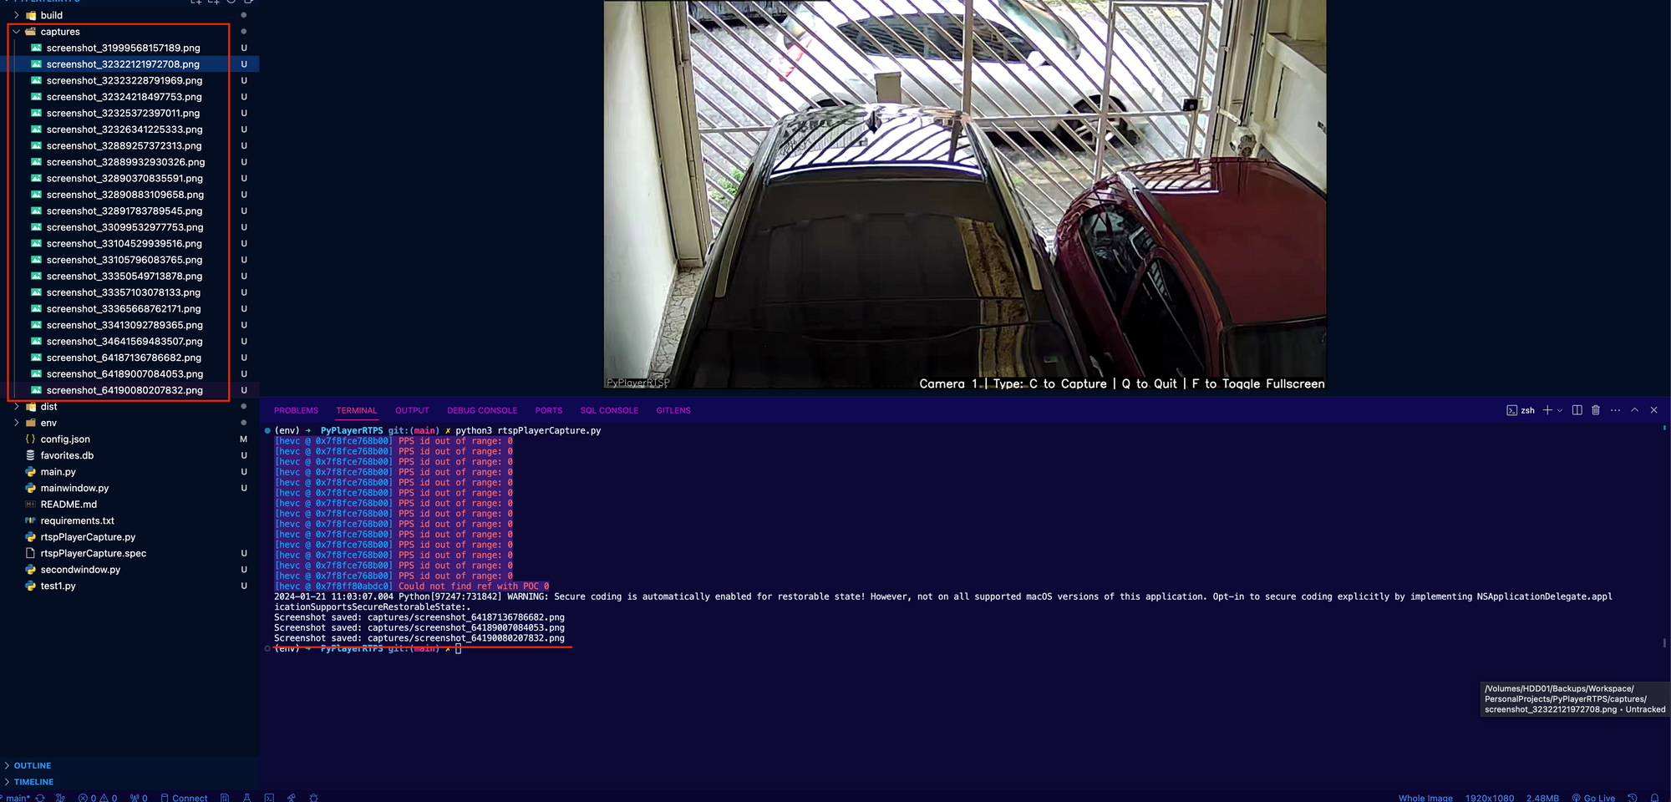Image resolution: width=1671 pixels, height=802 pixels.
Task: Open screenshot_31999568157189.png
Action: (x=123, y=48)
